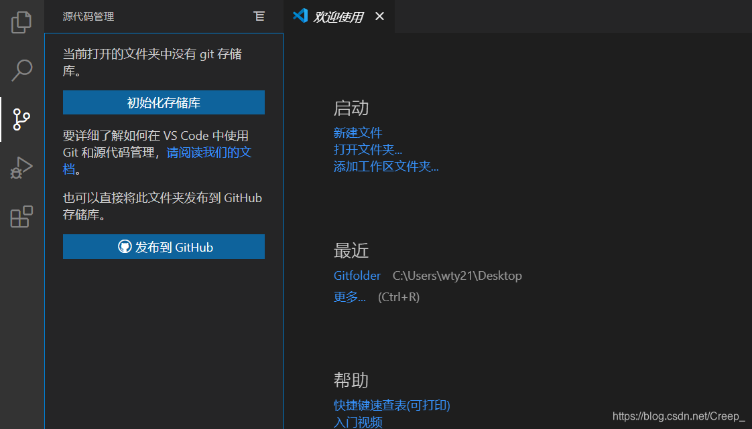Close the 欢迎使用 tab

[x=379, y=16]
